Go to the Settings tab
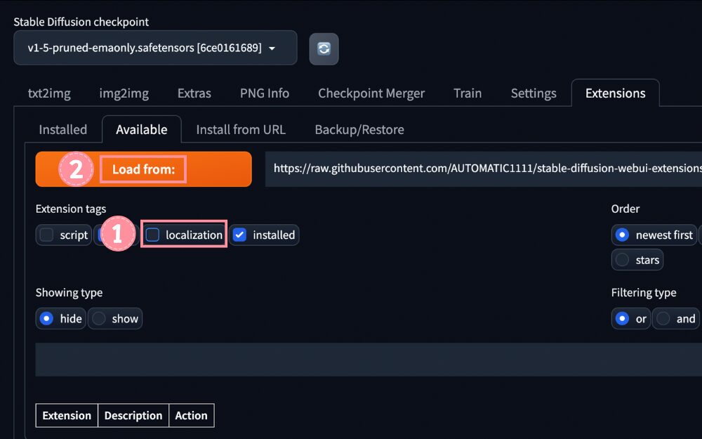The width and height of the screenshot is (702, 439). coord(534,93)
